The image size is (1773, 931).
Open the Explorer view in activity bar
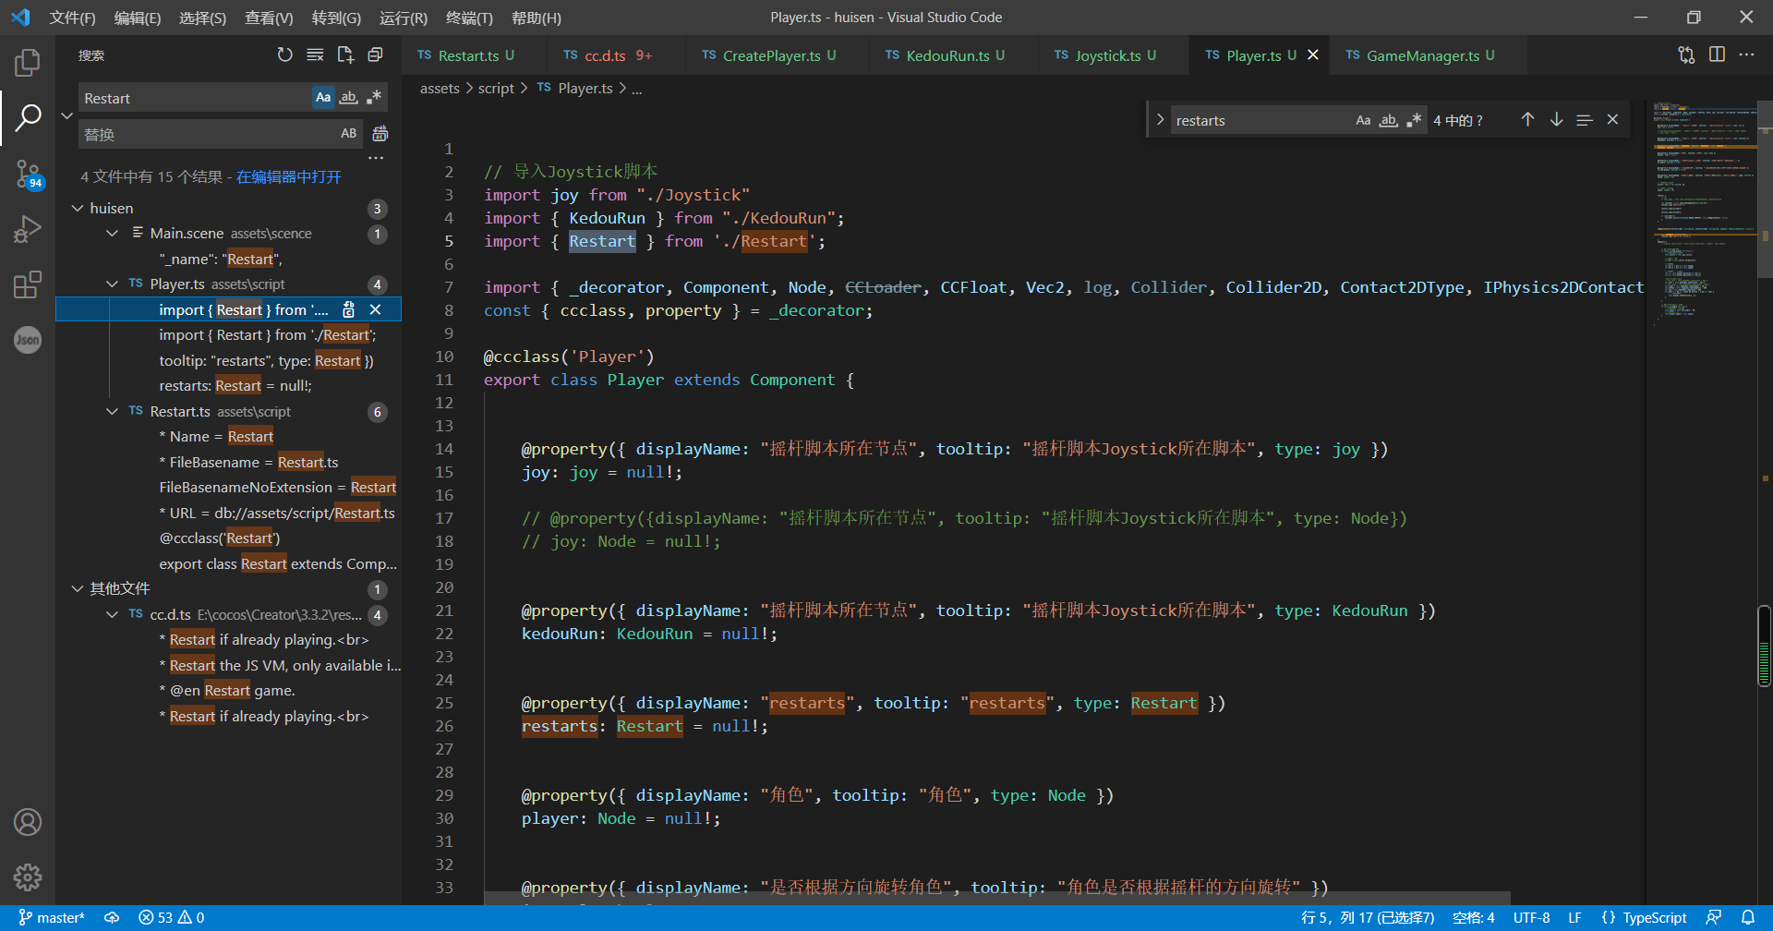(28, 62)
